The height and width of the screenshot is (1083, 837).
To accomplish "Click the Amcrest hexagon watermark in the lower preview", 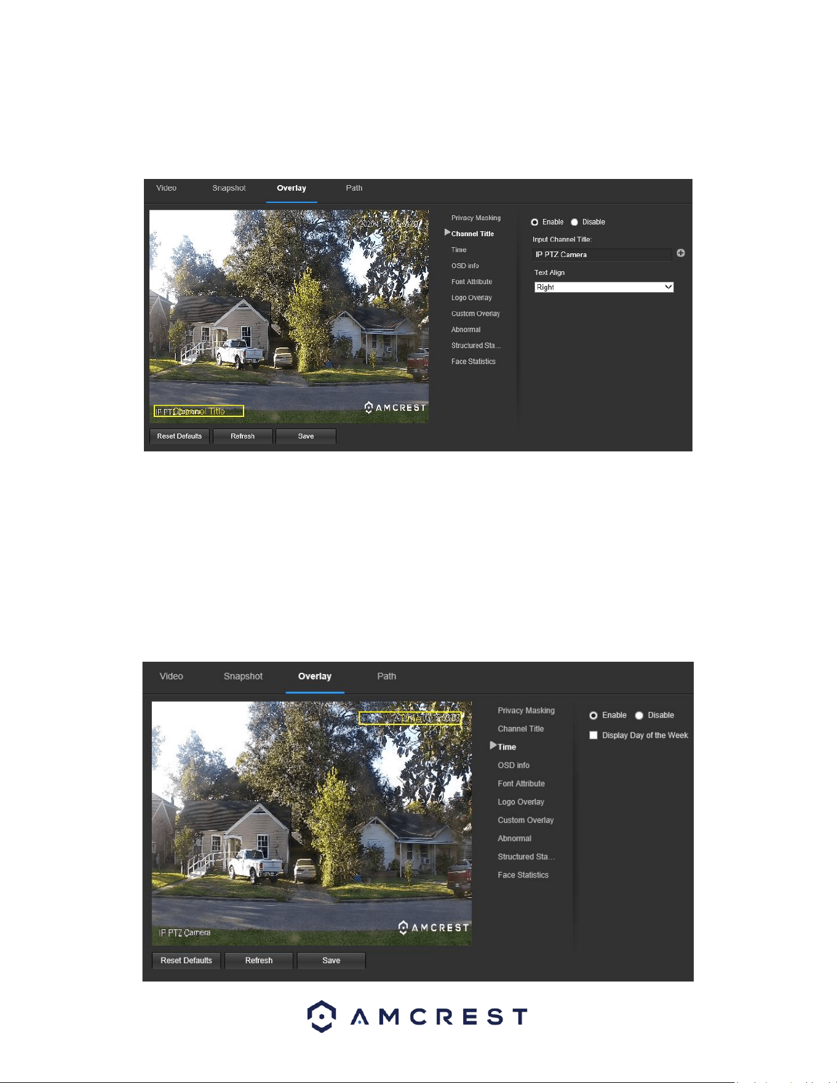I will click(x=403, y=927).
